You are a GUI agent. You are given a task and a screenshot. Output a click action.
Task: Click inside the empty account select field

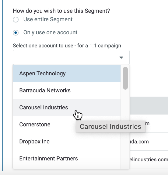coord(71,57)
